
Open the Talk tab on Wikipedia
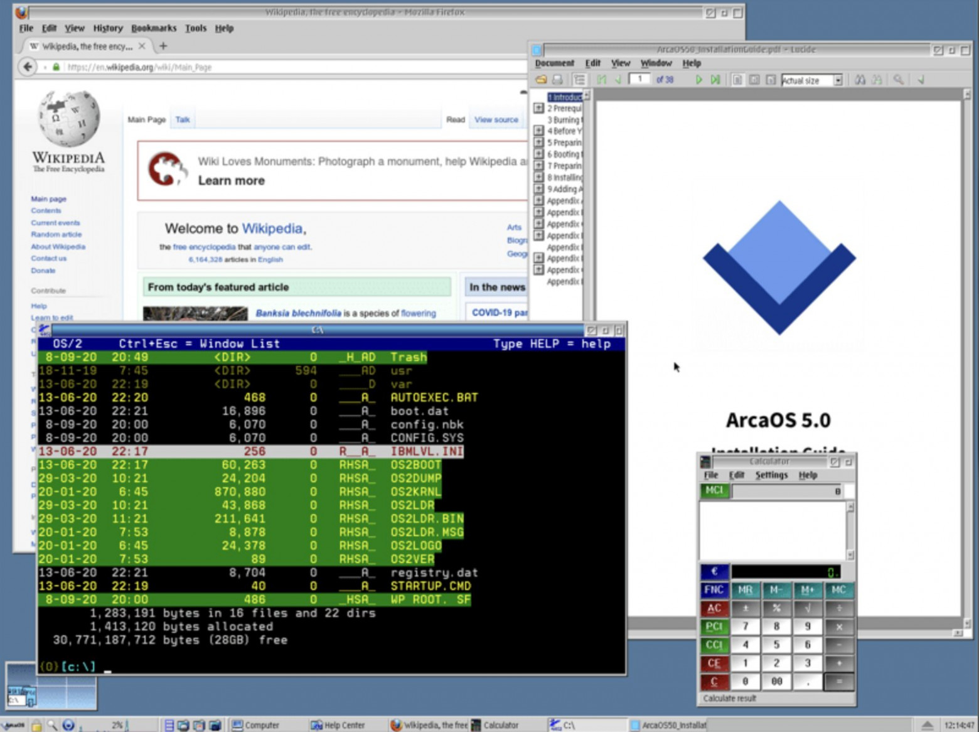(x=183, y=120)
